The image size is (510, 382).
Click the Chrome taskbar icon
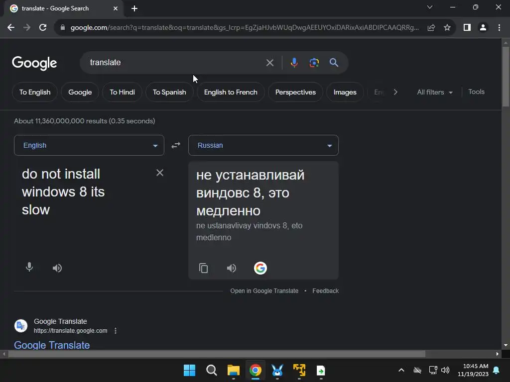255,370
